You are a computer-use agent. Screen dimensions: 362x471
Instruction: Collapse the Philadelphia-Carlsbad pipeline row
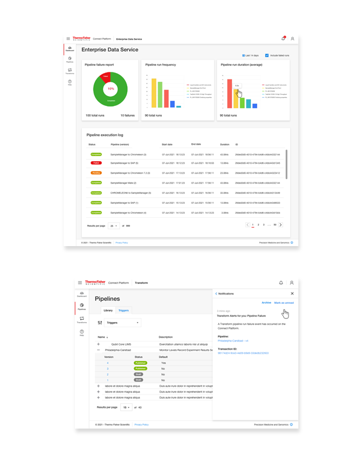98,350
